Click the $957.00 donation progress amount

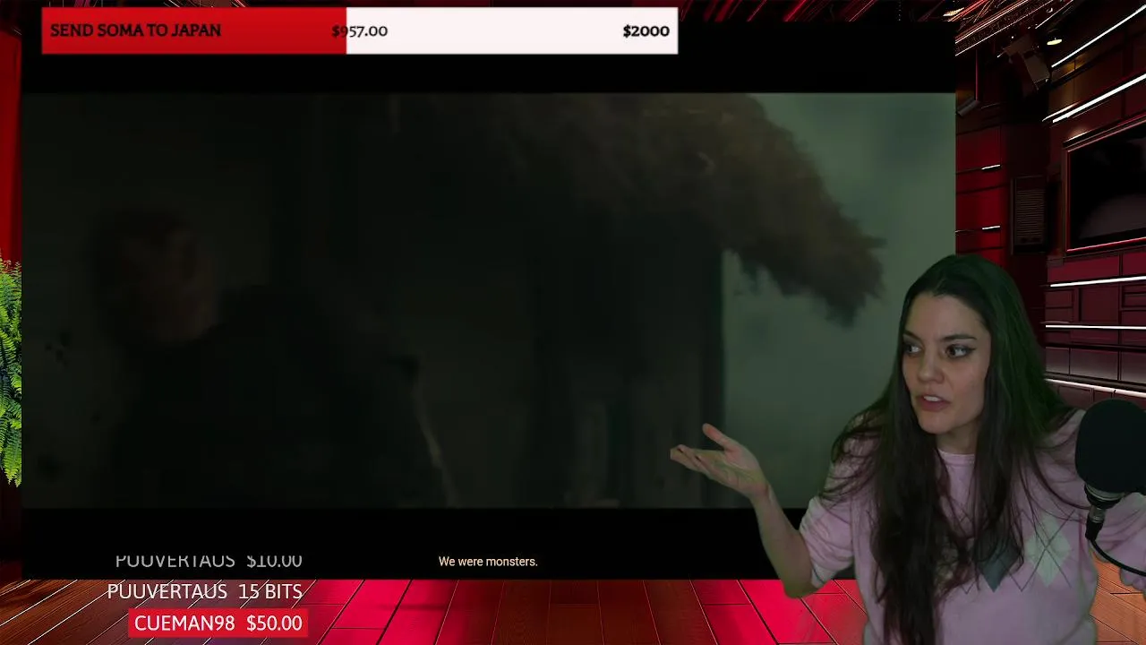[360, 31]
